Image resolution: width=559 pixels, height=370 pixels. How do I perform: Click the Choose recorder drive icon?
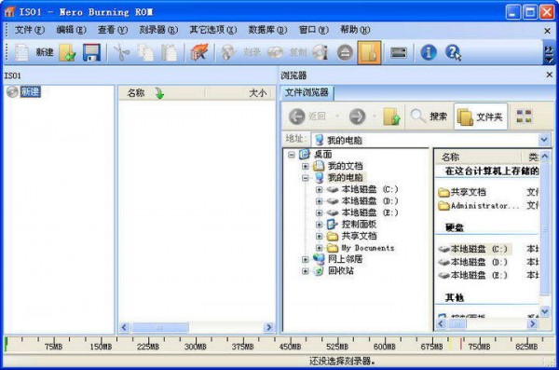tap(399, 53)
